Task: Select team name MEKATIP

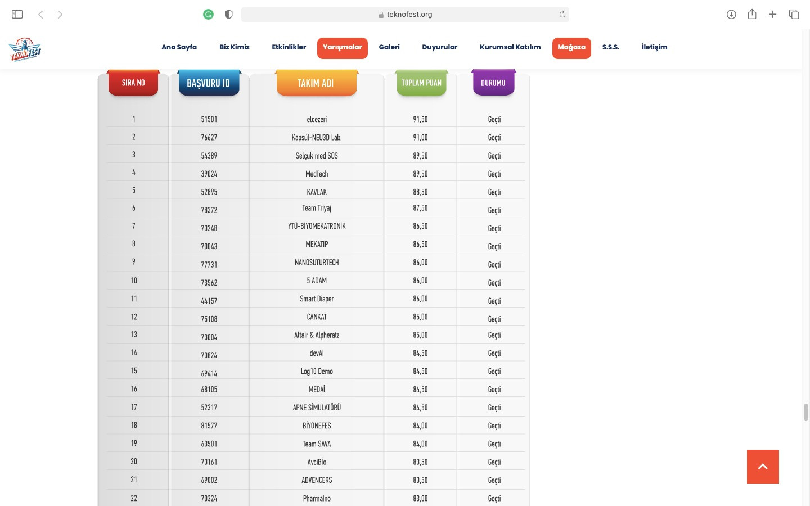Action: (x=317, y=244)
